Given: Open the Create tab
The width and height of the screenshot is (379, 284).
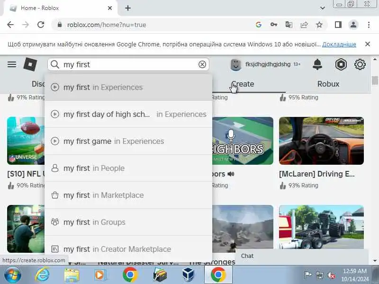Looking at the screenshot, I should click(243, 84).
